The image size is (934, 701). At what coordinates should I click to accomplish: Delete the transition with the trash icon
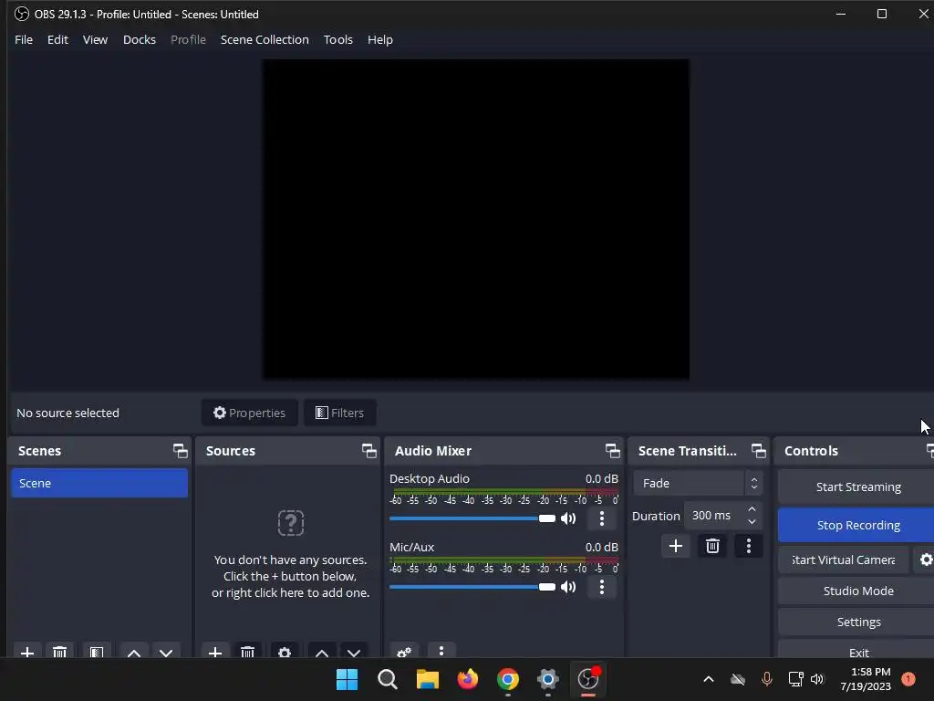[712, 546]
